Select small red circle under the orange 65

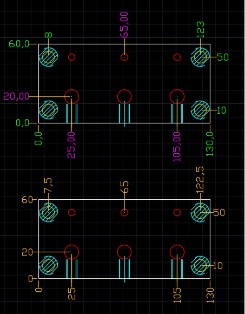pos(124,212)
